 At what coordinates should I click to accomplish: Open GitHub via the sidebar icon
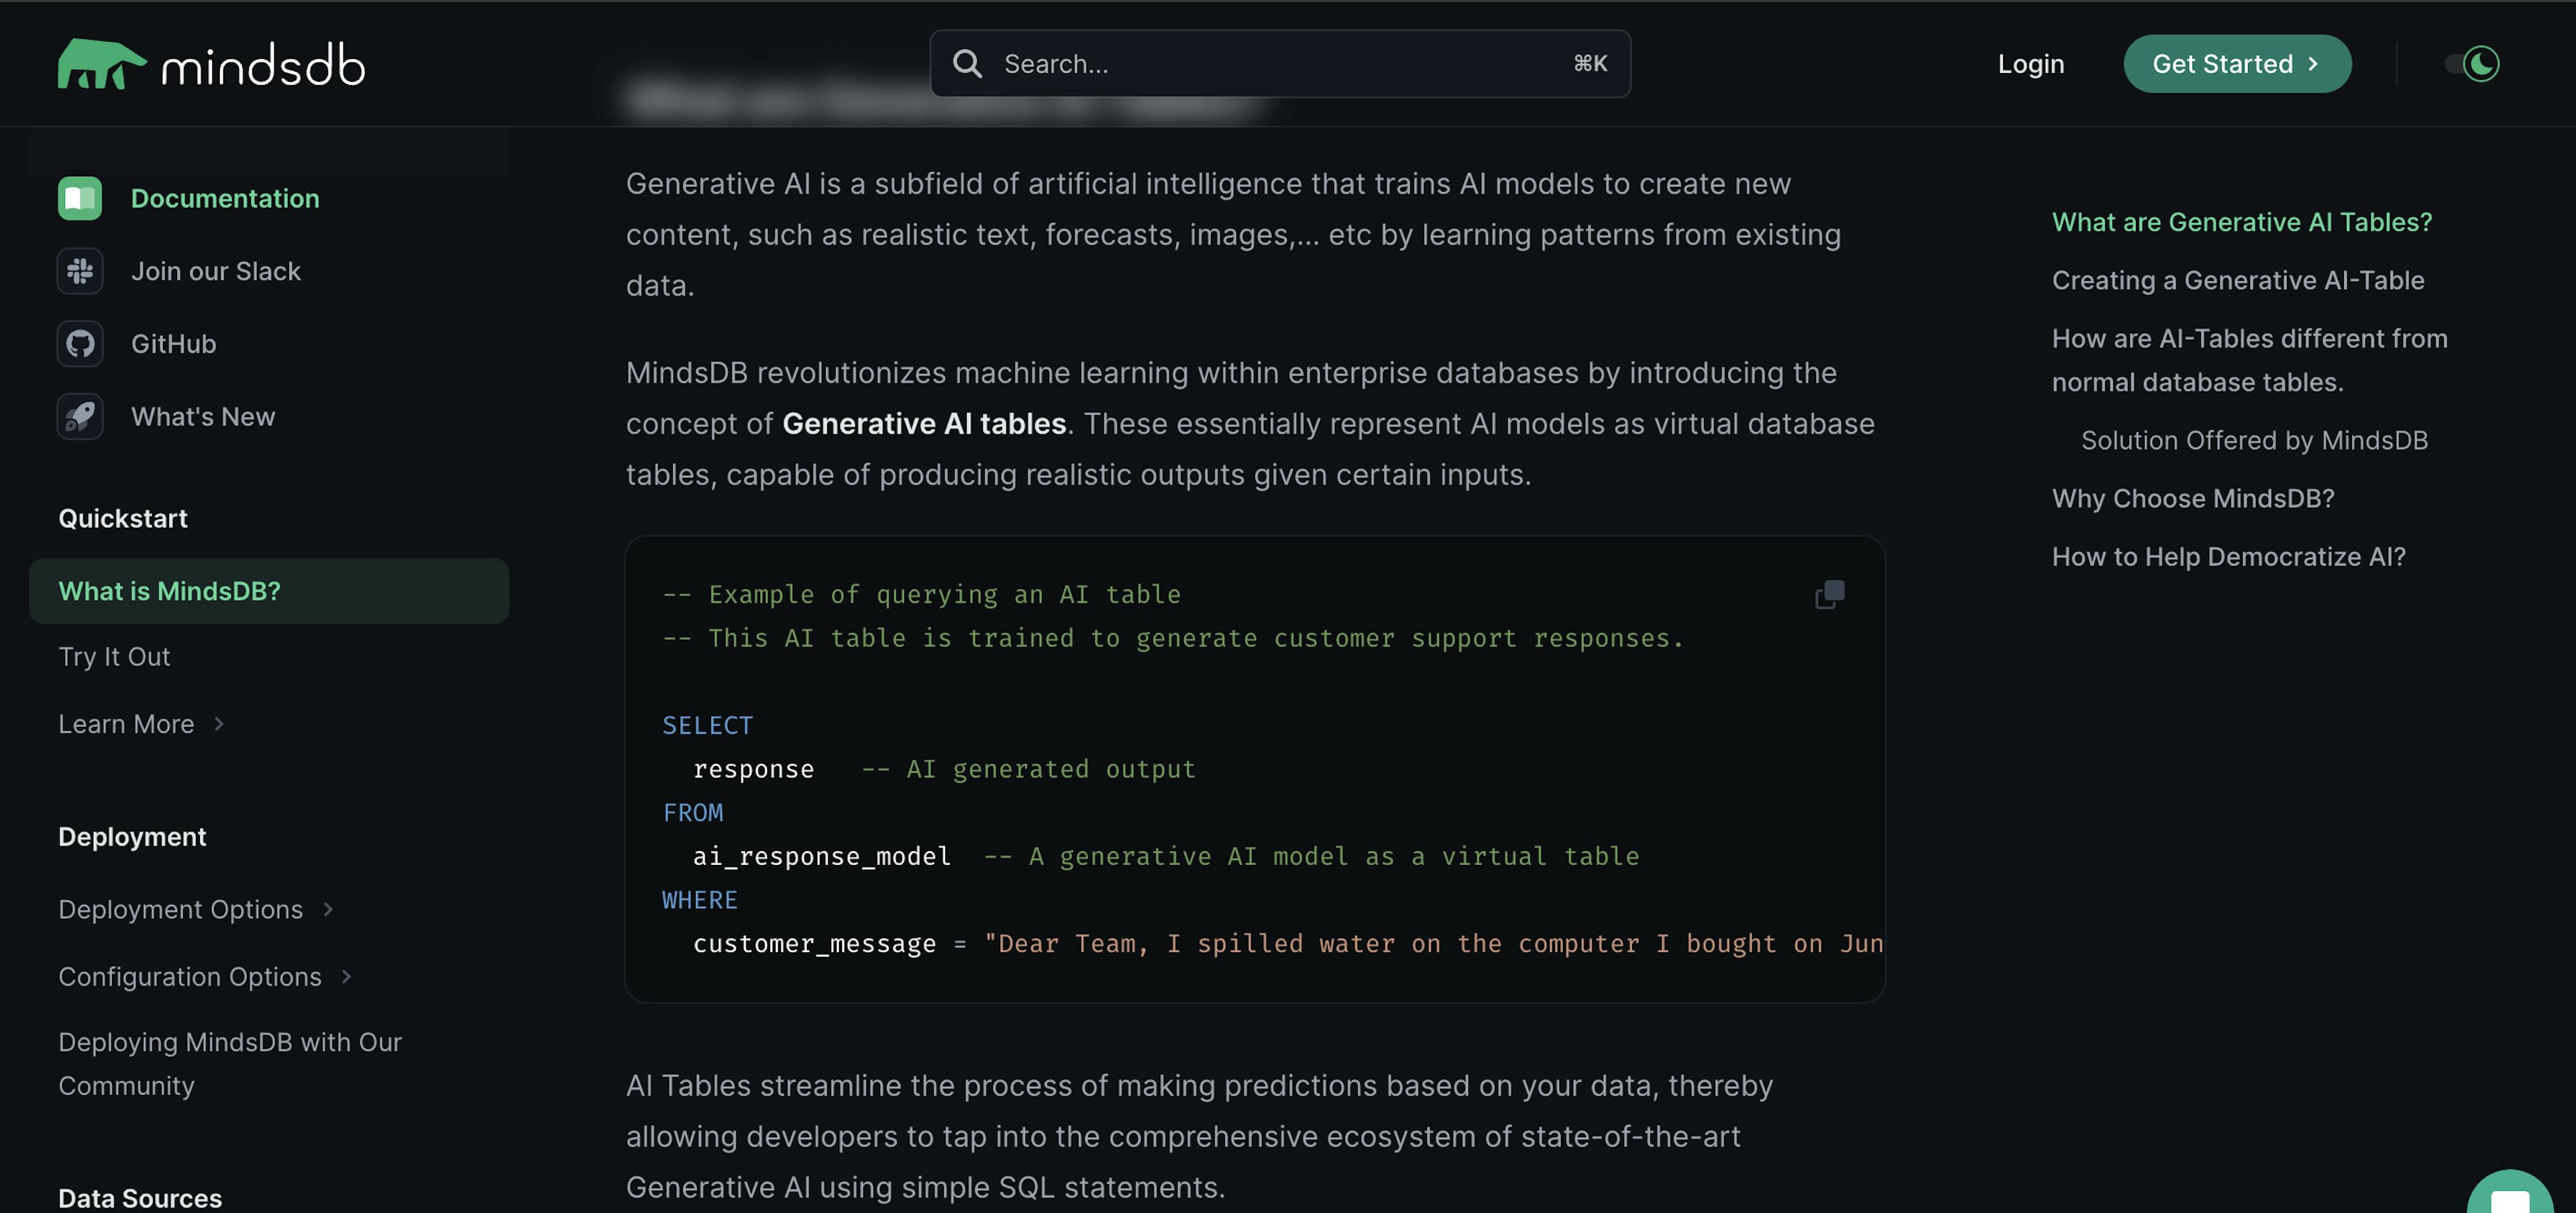point(80,343)
